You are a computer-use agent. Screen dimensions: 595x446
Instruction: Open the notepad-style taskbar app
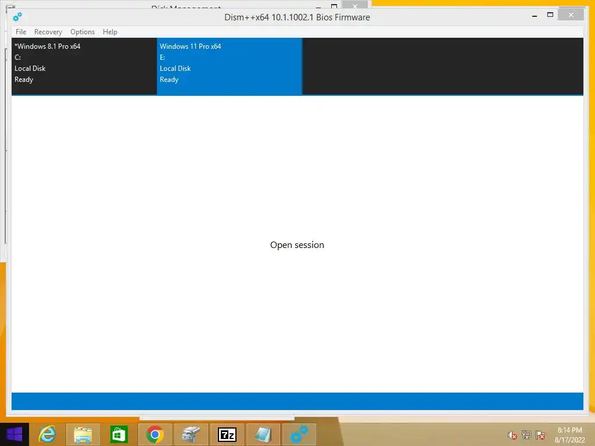point(263,434)
